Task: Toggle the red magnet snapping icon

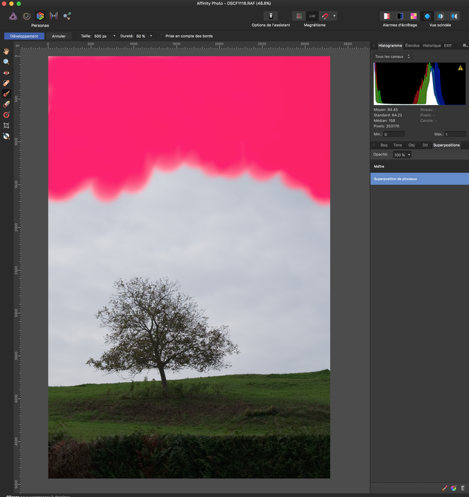Action: (x=325, y=16)
